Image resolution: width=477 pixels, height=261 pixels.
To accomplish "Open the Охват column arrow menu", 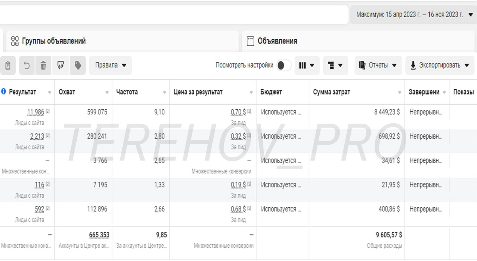I will click(107, 92).
